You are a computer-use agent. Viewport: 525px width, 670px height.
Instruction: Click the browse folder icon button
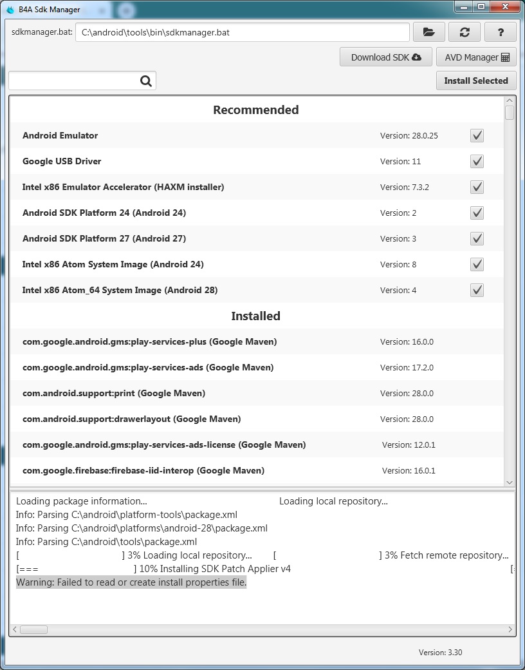[429, 32]
